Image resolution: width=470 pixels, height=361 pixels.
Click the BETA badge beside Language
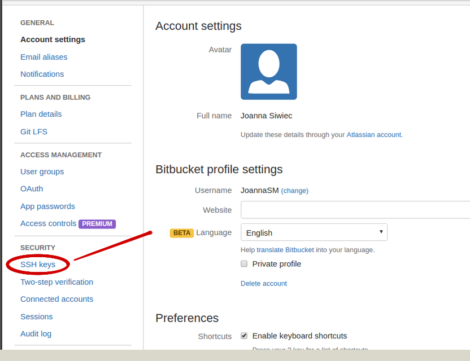pos(182,233)
